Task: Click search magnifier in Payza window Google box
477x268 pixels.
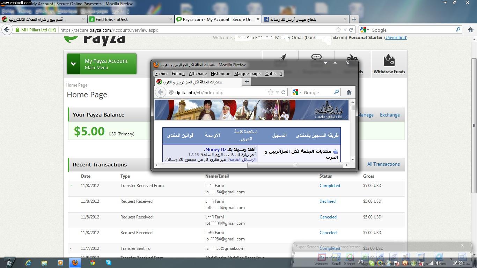Action: click(458, 30)
